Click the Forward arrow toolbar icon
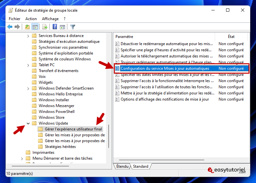Screen dimensions: 256x183 tap(17, 27)
